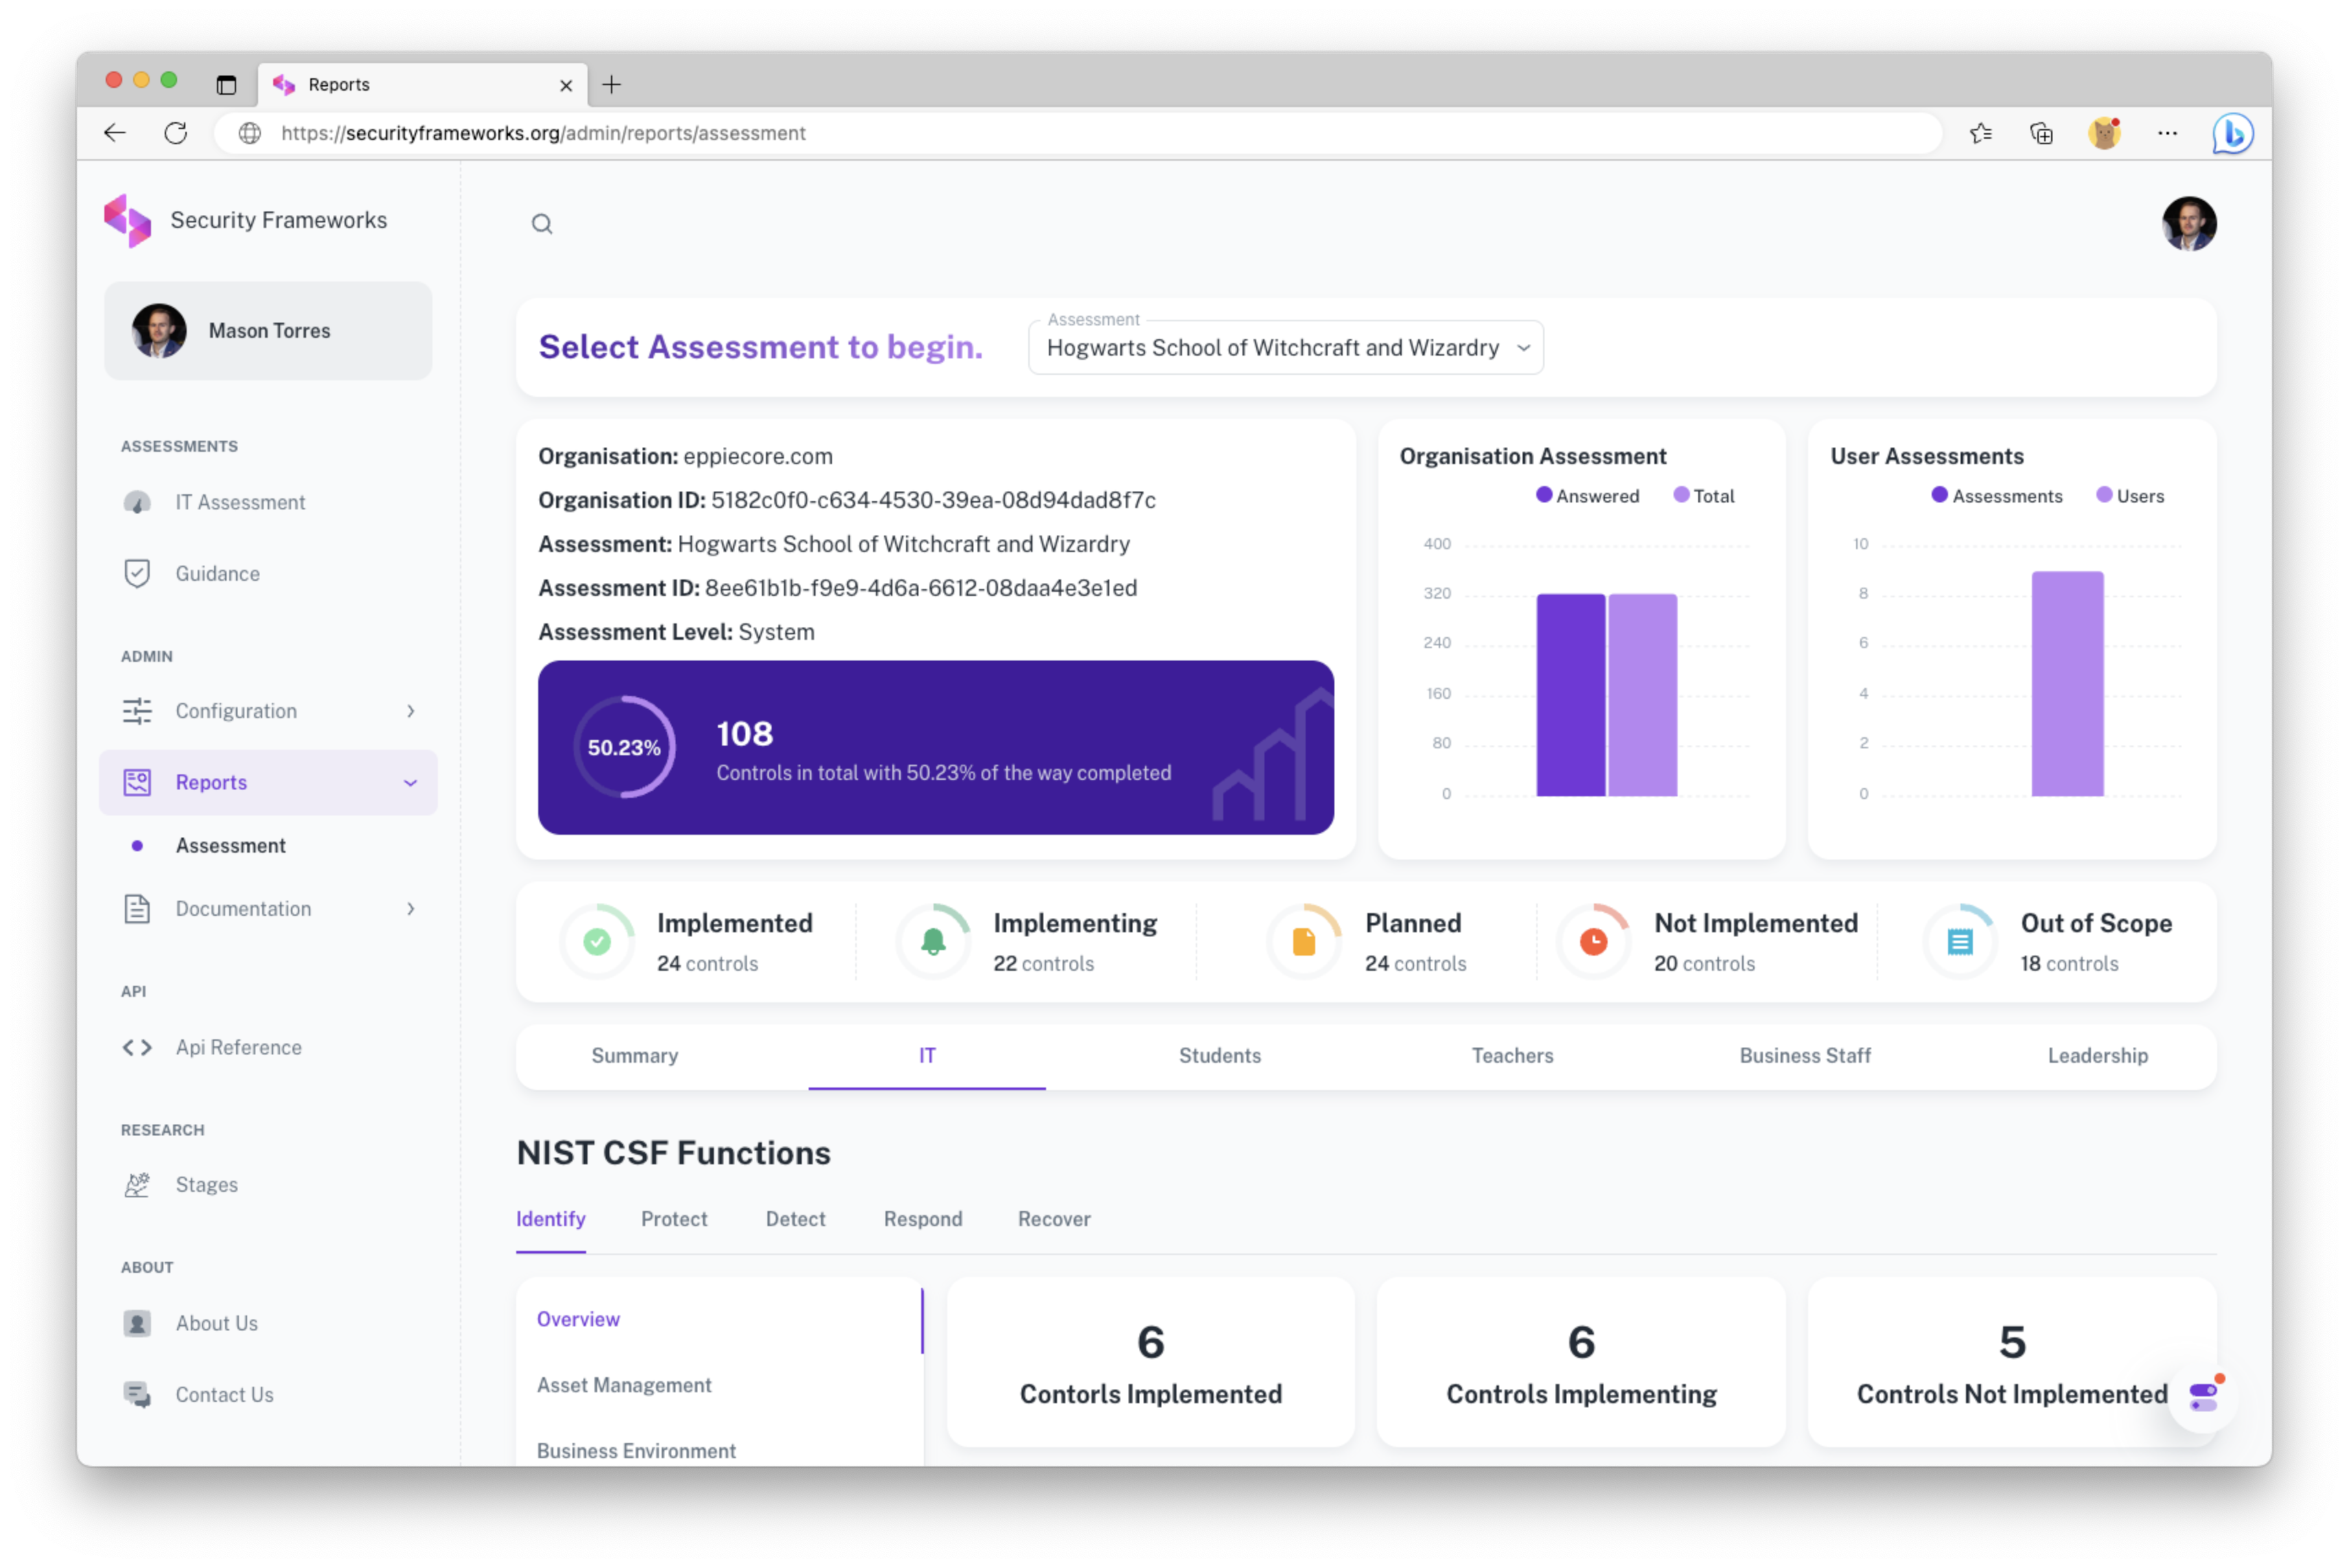The width and height of the screenshot is (2349, 1568).
Task: Click the 50.23% circular progress indicator
Action: pyautogui.click(x=624, y=747)
